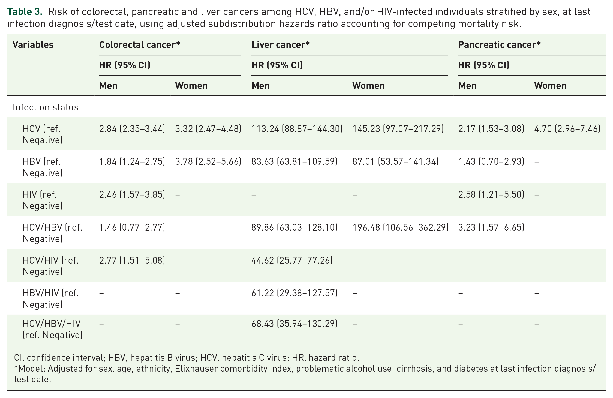Click the Table 3 caption label

(25, 12)
